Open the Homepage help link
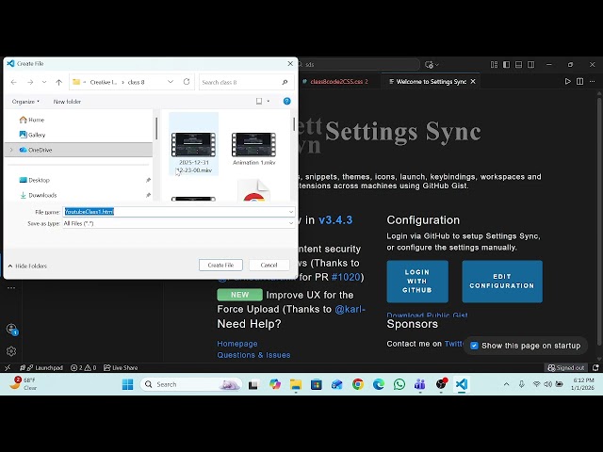603x452 pixels. coord(237,344)
